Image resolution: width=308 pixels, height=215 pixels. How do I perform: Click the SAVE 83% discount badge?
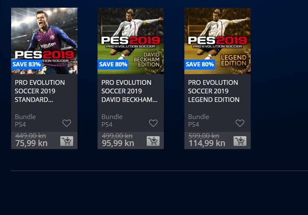pyautogui.click(x=27, y=64)
